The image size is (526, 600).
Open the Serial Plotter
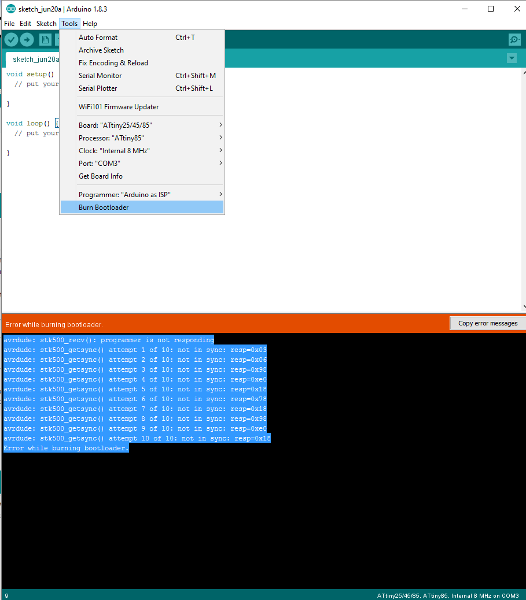pyautogui.click(x=97, y=88)
